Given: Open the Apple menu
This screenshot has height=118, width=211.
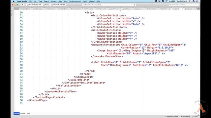Looking at the screenshot, I should (14, 1).
